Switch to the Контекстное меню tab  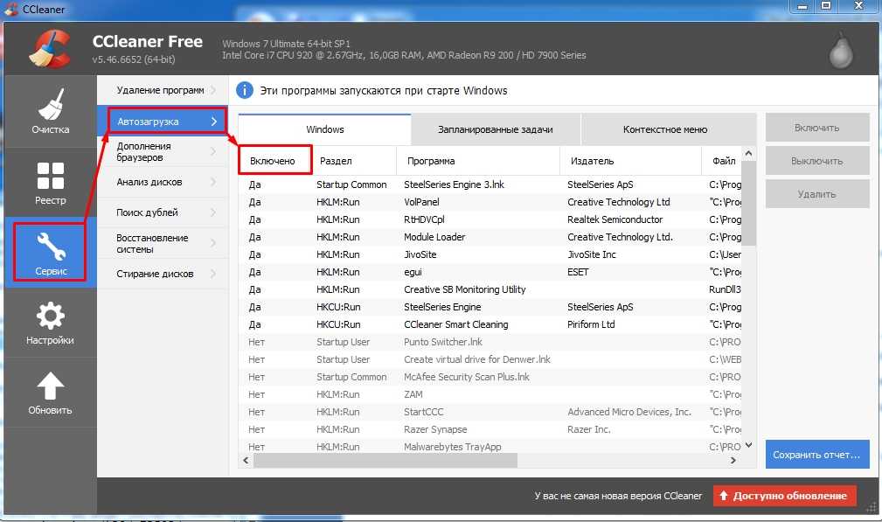664,129
